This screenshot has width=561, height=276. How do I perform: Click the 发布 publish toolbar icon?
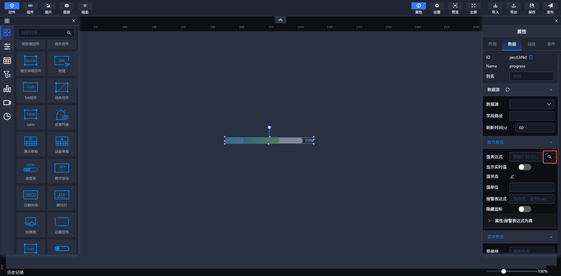point(550,8)
